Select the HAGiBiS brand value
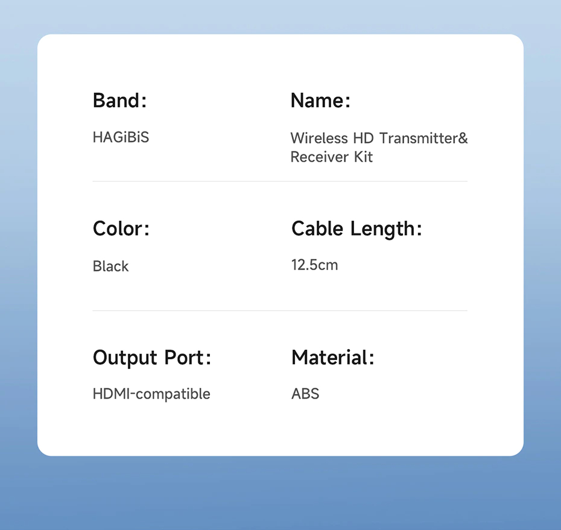The image size is (561, 530). (x=121, y=137)
